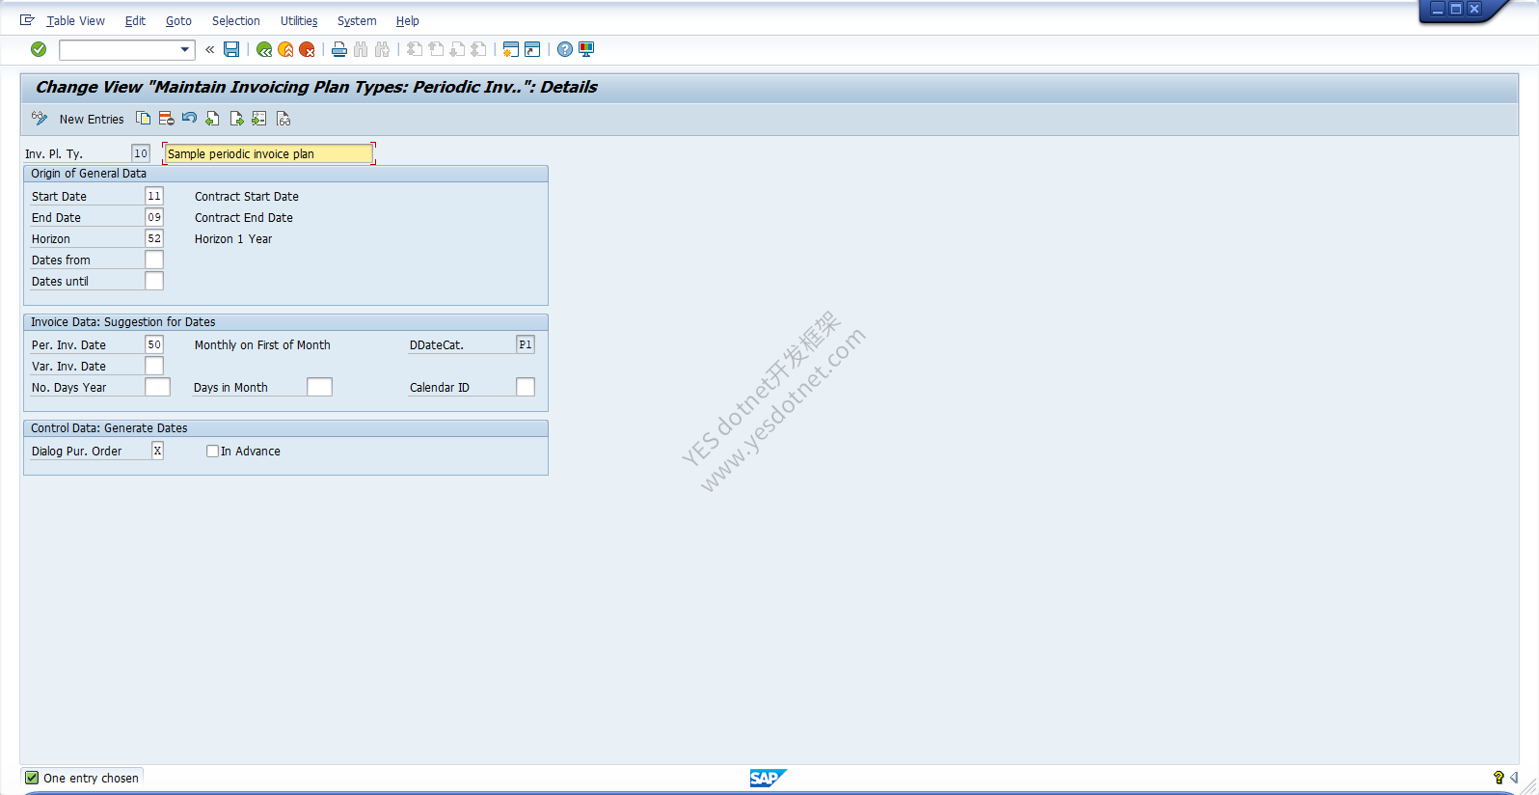
Task: Click the generate shortcut icon
Action: pyautogui.click(x=532, y=49)
